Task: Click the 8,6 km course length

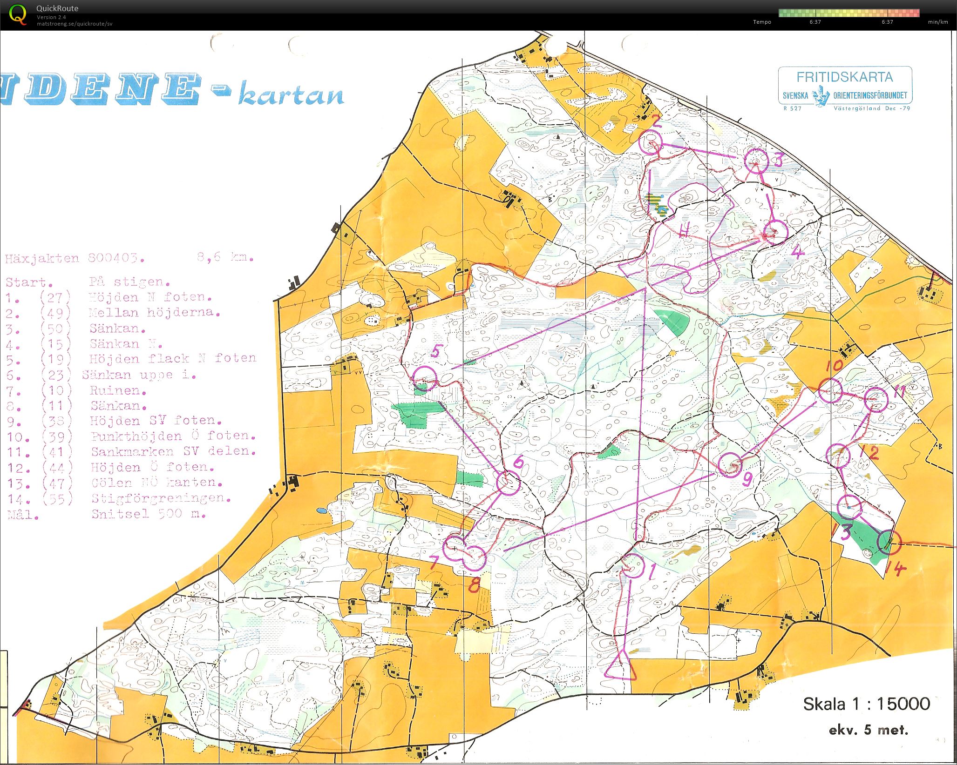Action: [225, 257]
